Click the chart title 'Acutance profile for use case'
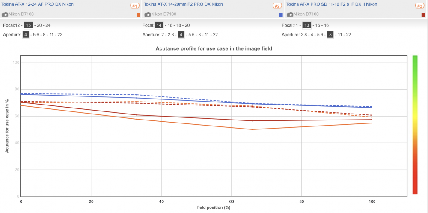The height and width of the screenshot is (213, 428). [x=214, y=49]
